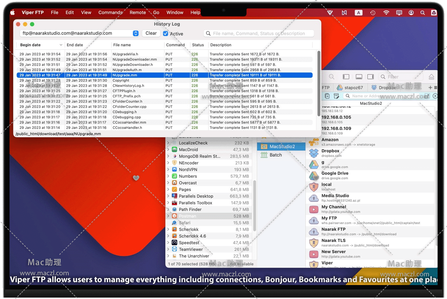Click the eject icon in toolbar
The image size is (447, 299).
pos(431,77)
